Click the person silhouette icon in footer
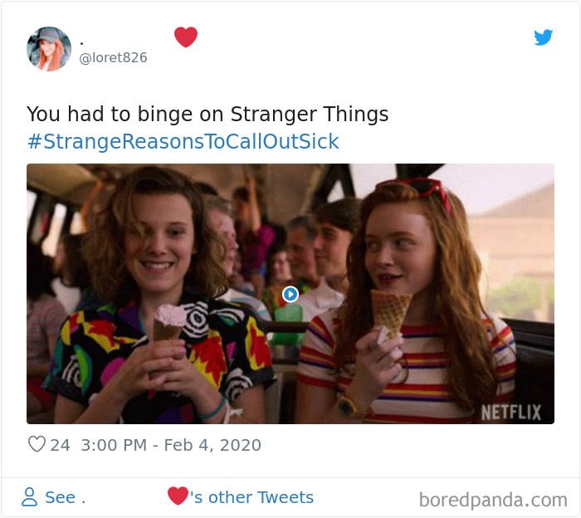This screenshot has height=518, width=581. click(x=29, y=497)
